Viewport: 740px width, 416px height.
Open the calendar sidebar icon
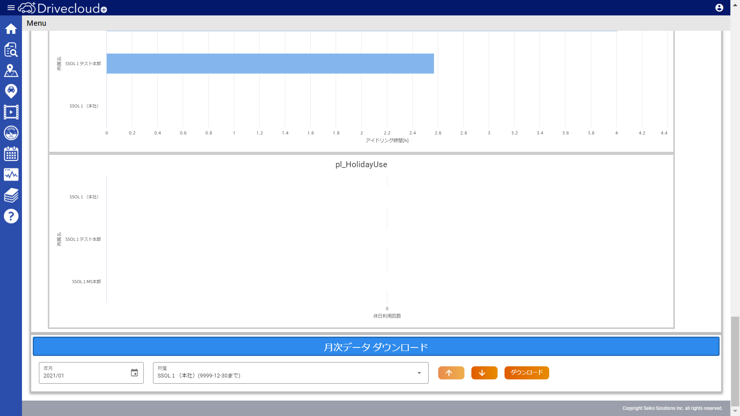point(11,154)
